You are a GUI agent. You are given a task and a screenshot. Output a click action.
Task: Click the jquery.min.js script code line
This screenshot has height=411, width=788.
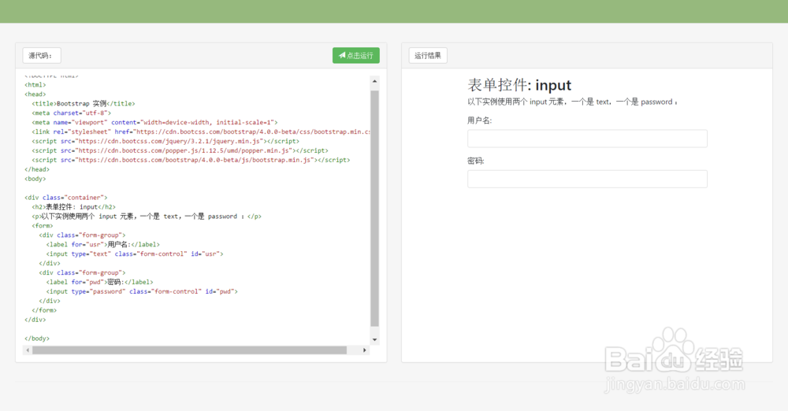165,141
